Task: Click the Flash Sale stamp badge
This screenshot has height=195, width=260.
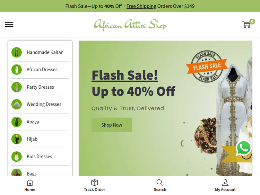Action: [x=207, y=66]
